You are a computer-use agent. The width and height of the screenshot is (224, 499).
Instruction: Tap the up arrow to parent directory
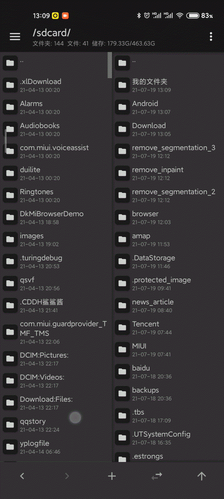click(x=202, y=476)
